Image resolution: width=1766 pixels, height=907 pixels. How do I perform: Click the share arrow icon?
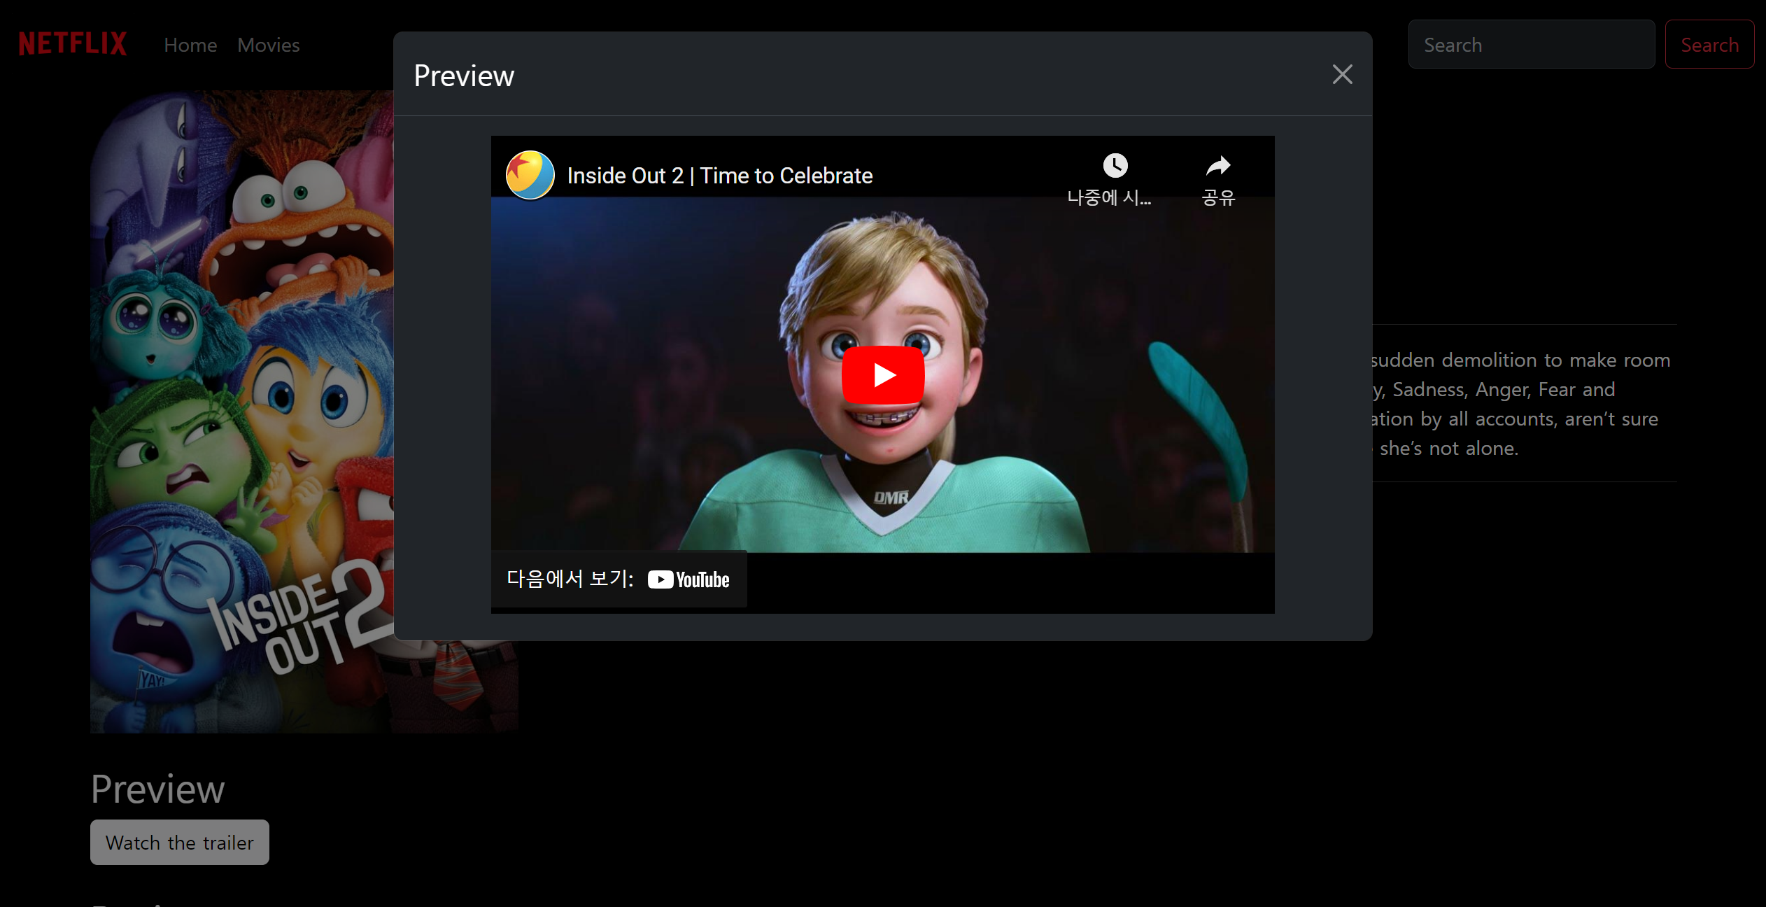coord(1218,167)
